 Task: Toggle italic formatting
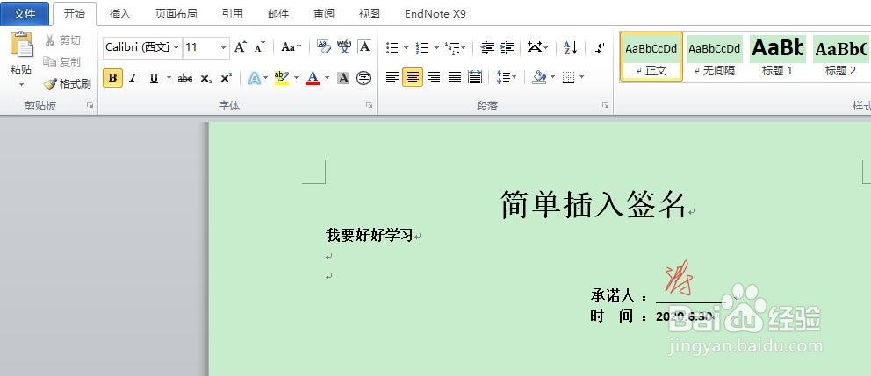(133, 78)
